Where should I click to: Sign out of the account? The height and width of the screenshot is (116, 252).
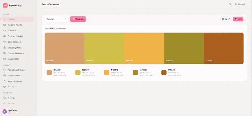[240, 4]
